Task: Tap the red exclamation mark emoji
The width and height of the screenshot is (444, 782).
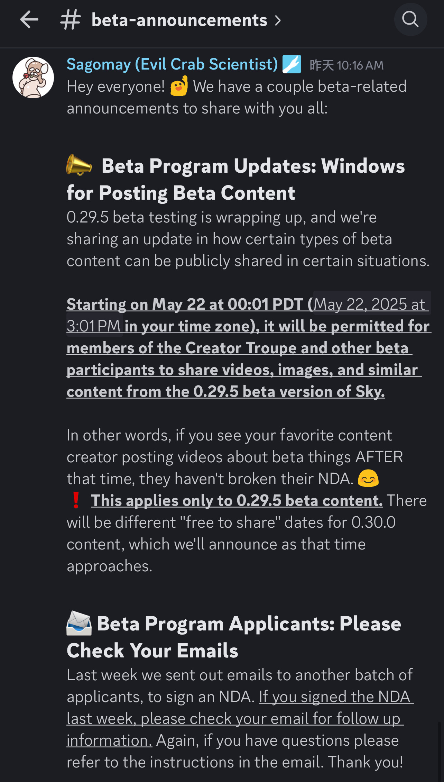Action: (76, 500)
